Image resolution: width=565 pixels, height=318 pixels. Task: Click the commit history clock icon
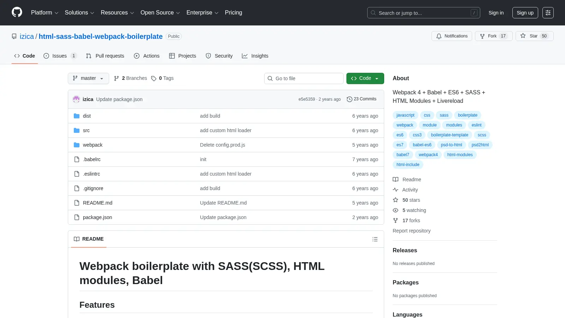[x=350, y=99]
